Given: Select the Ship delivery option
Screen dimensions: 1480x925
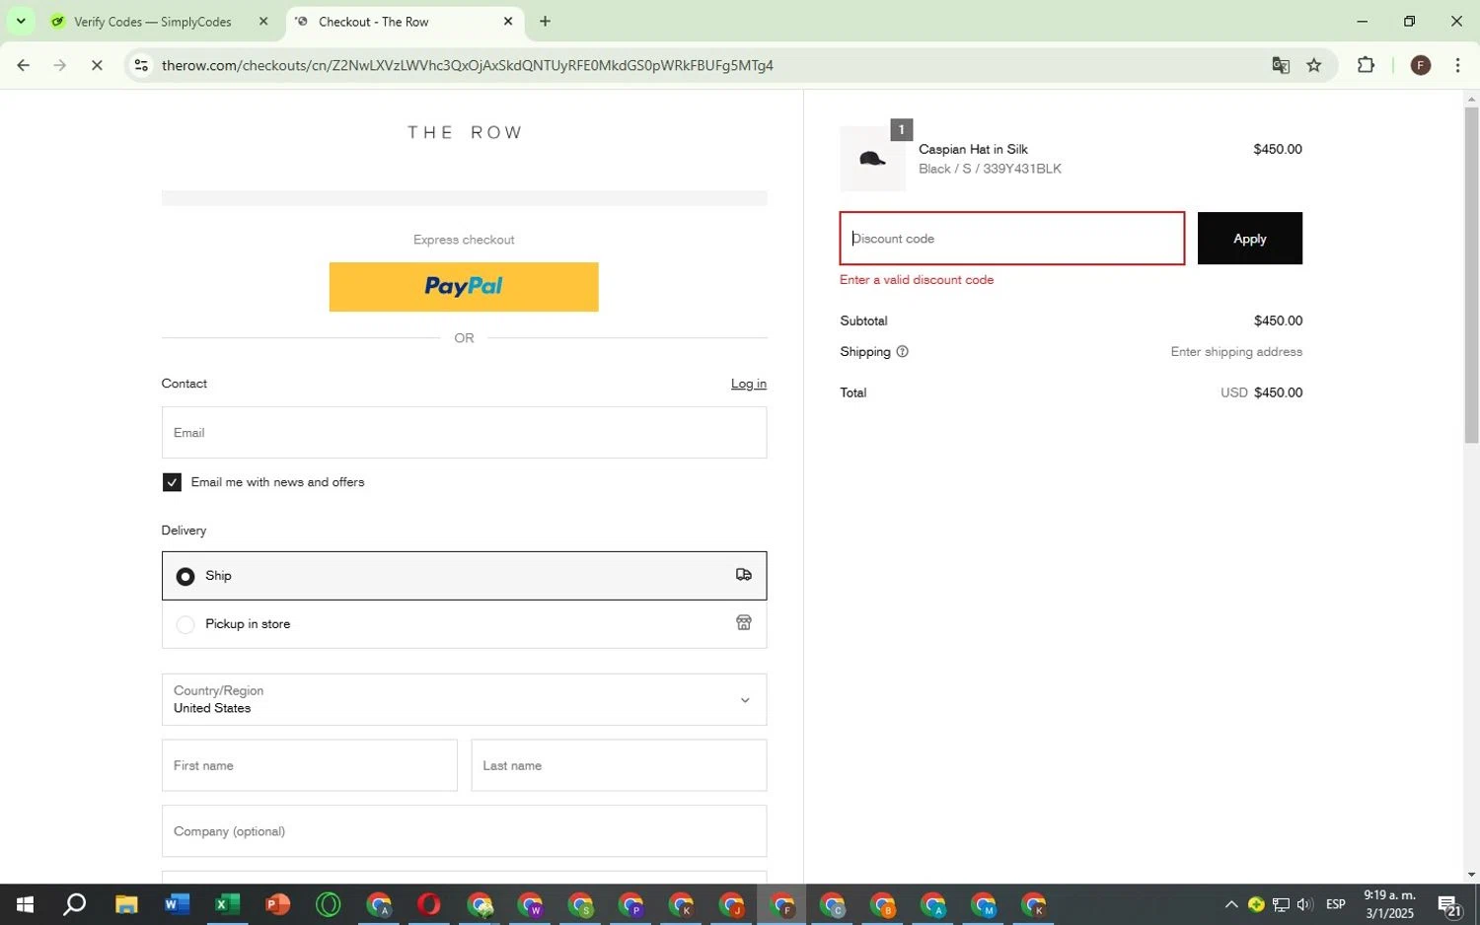Looking at the screenshot, I should coord(464,576).
